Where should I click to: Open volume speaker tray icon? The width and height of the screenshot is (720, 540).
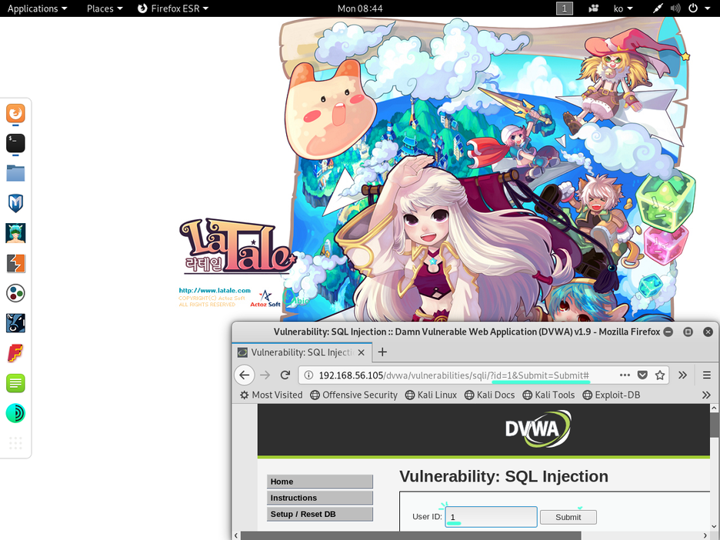[675, 8]
